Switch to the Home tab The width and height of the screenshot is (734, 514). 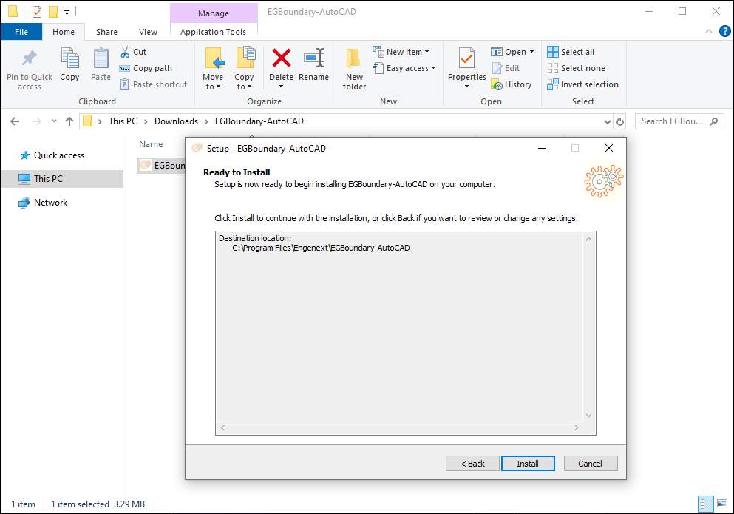tap(63, 32)
